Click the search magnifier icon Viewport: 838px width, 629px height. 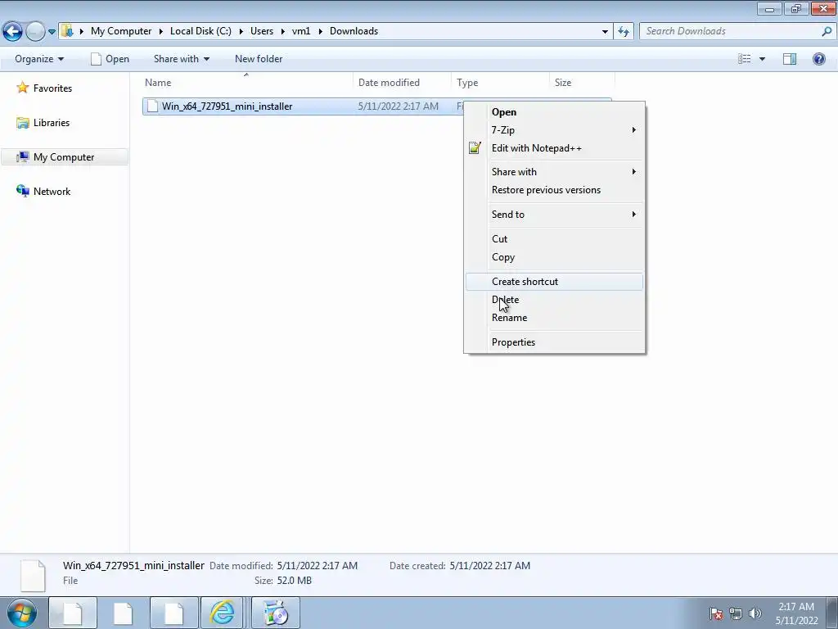coord(827,31)
